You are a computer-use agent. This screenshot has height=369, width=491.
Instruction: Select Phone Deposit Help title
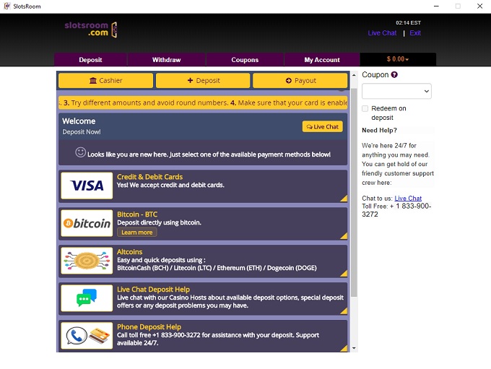click(149, 326)
